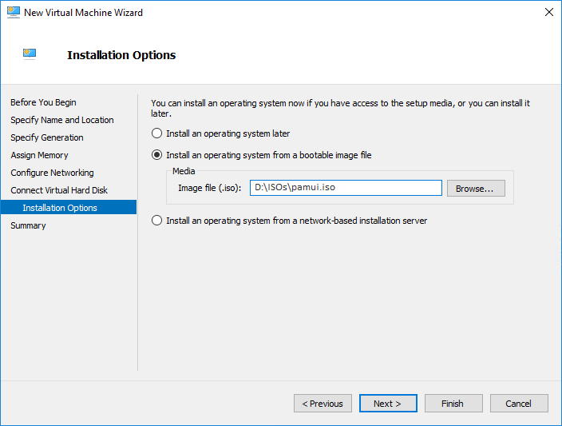This screenshot has height=426, width=562.
Task: Click the Image file (.iso) path field
Action: (x=346, y=188)
